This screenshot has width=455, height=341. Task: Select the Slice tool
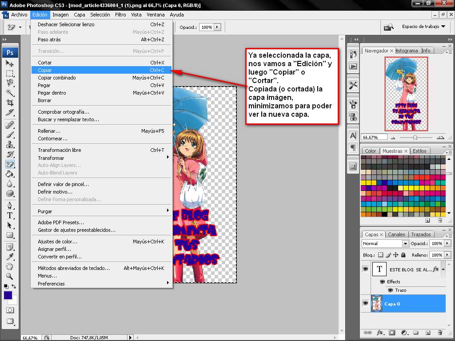[10, 112]
